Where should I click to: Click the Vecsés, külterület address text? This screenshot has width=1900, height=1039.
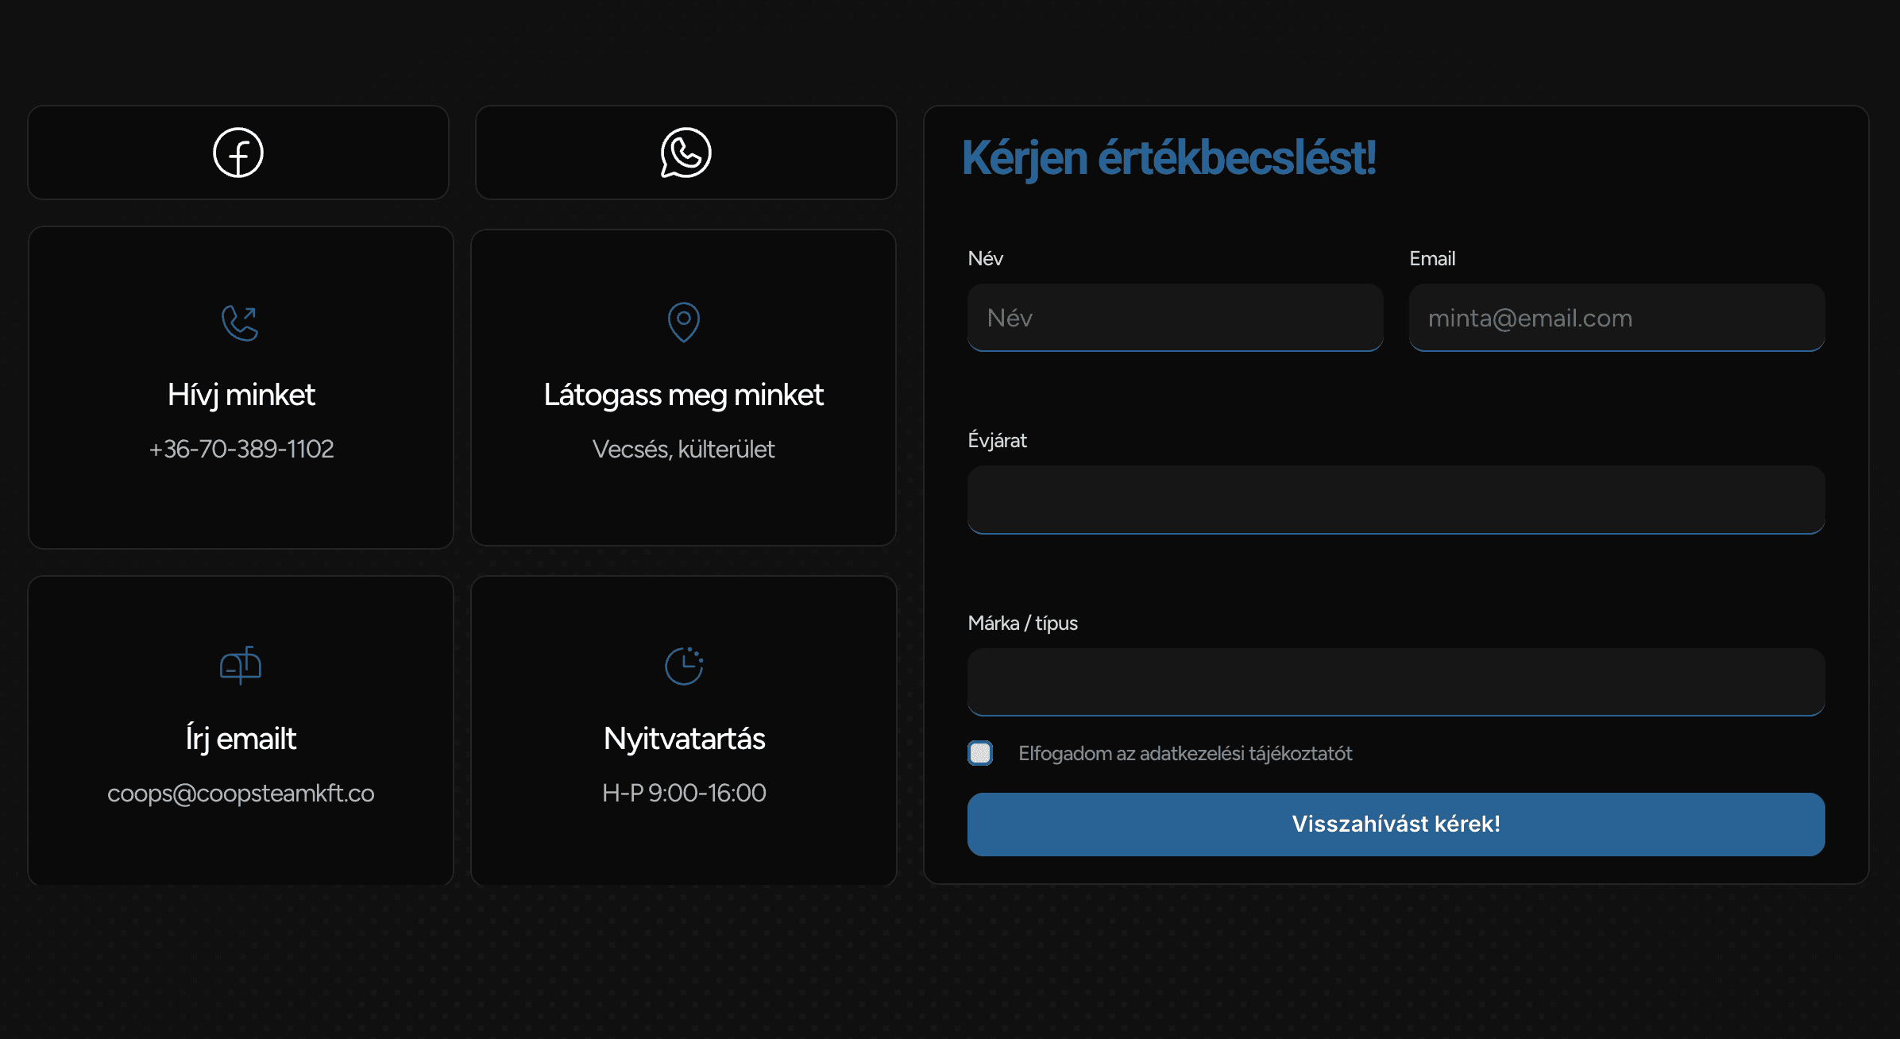point(684,449)
